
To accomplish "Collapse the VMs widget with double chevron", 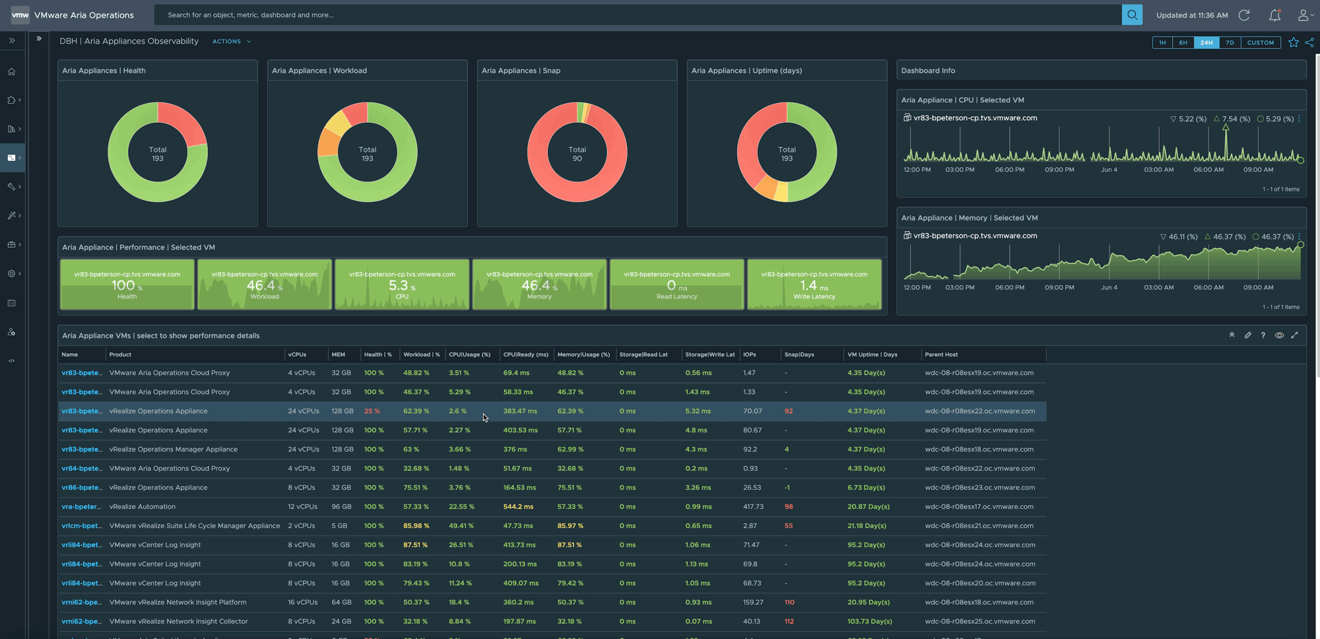I will pos(1232,335).
